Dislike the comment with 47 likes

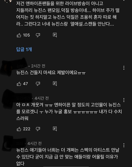pos(38,84)
